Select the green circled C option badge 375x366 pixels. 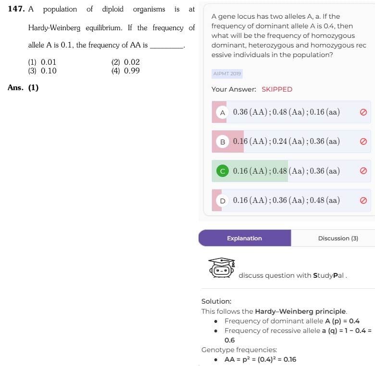coord(223,171)
